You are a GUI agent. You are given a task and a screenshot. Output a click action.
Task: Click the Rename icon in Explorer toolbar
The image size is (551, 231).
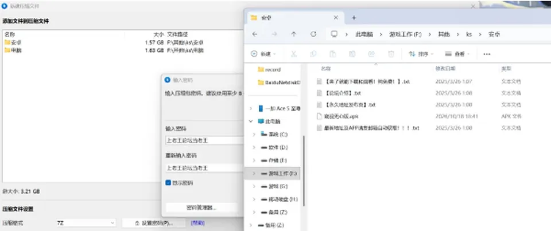tap(352, 54)
